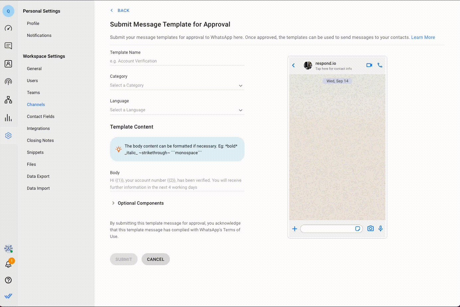Viewport: 460px width, 307px height.
Task: Open Teams settings
Action: point(33,93)
